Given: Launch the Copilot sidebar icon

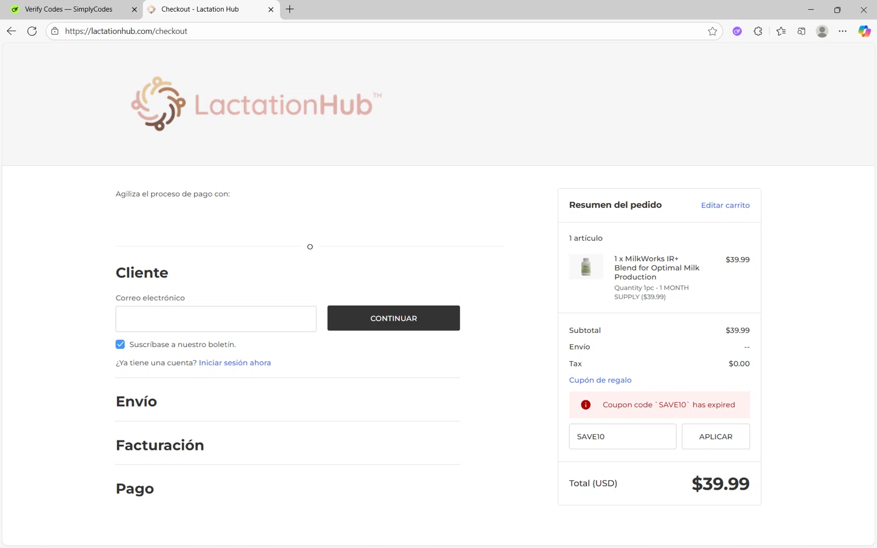Looking at the screenshot, I should click(864, 32).
